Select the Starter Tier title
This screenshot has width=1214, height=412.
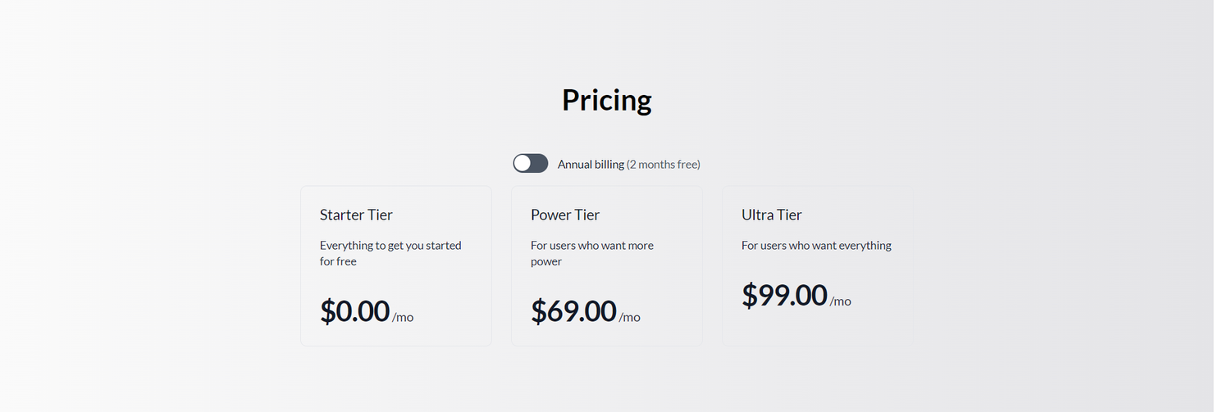click(356, 215)
